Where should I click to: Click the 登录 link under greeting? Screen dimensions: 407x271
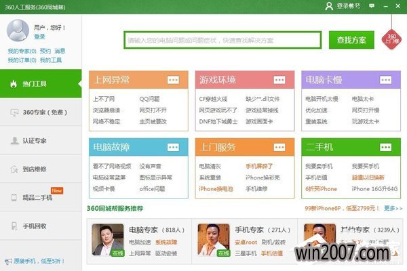39,37
